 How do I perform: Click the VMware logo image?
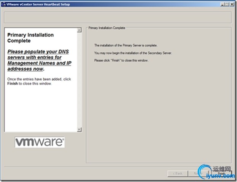(x=40, y=142)
